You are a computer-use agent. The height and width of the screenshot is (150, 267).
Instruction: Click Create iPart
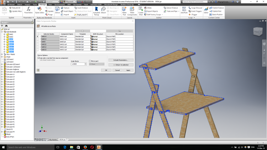click(141, 11)
